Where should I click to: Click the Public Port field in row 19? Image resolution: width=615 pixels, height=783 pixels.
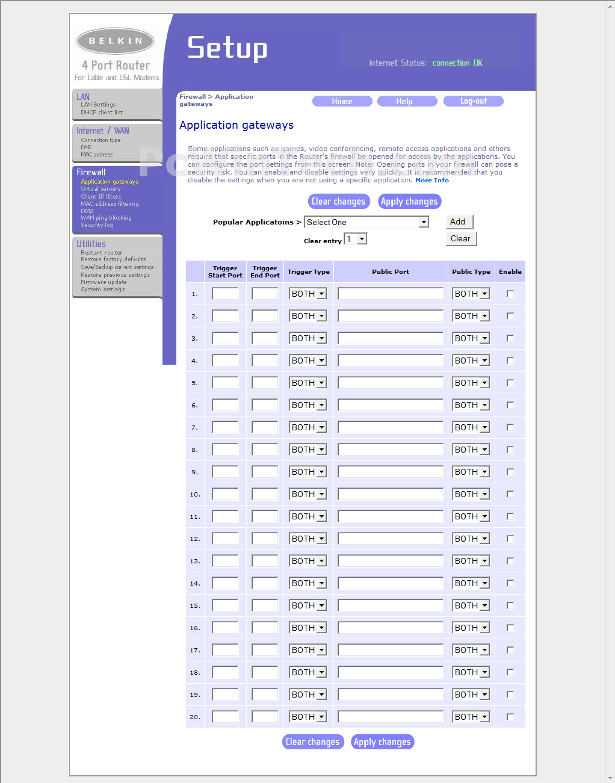[391, 695]
